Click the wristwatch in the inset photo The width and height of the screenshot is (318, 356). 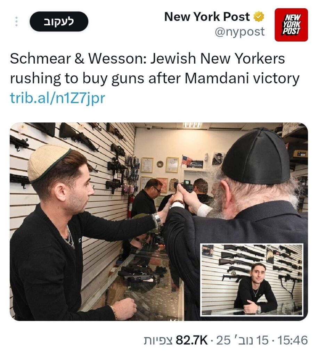259,309
